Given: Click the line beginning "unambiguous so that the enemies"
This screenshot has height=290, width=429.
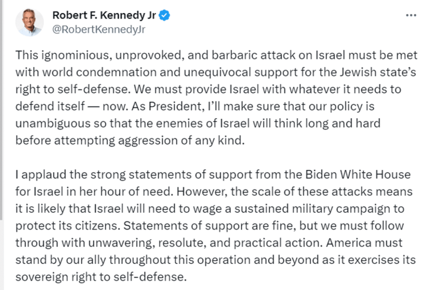Looking at the screenshot, I should [x=198, y=123].
